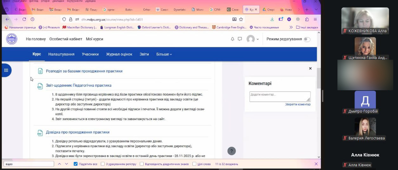The image size is (398, 170).
Task: Open the browser downloads icon
Action: tap(272, 19)
